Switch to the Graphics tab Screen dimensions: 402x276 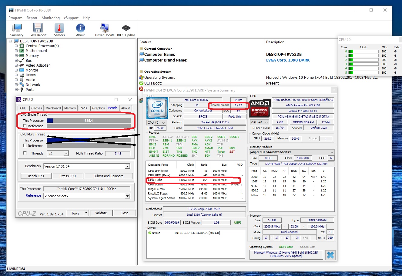click(99, 108)
